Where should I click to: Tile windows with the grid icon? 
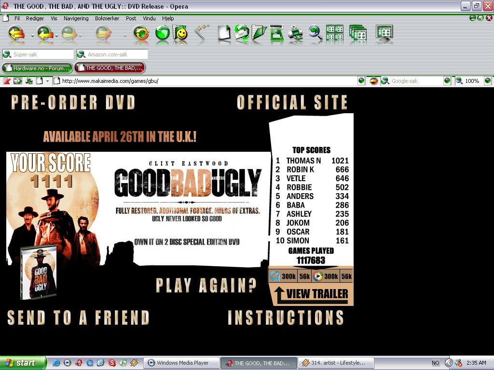pyautogui.click(x=335, y=33)
